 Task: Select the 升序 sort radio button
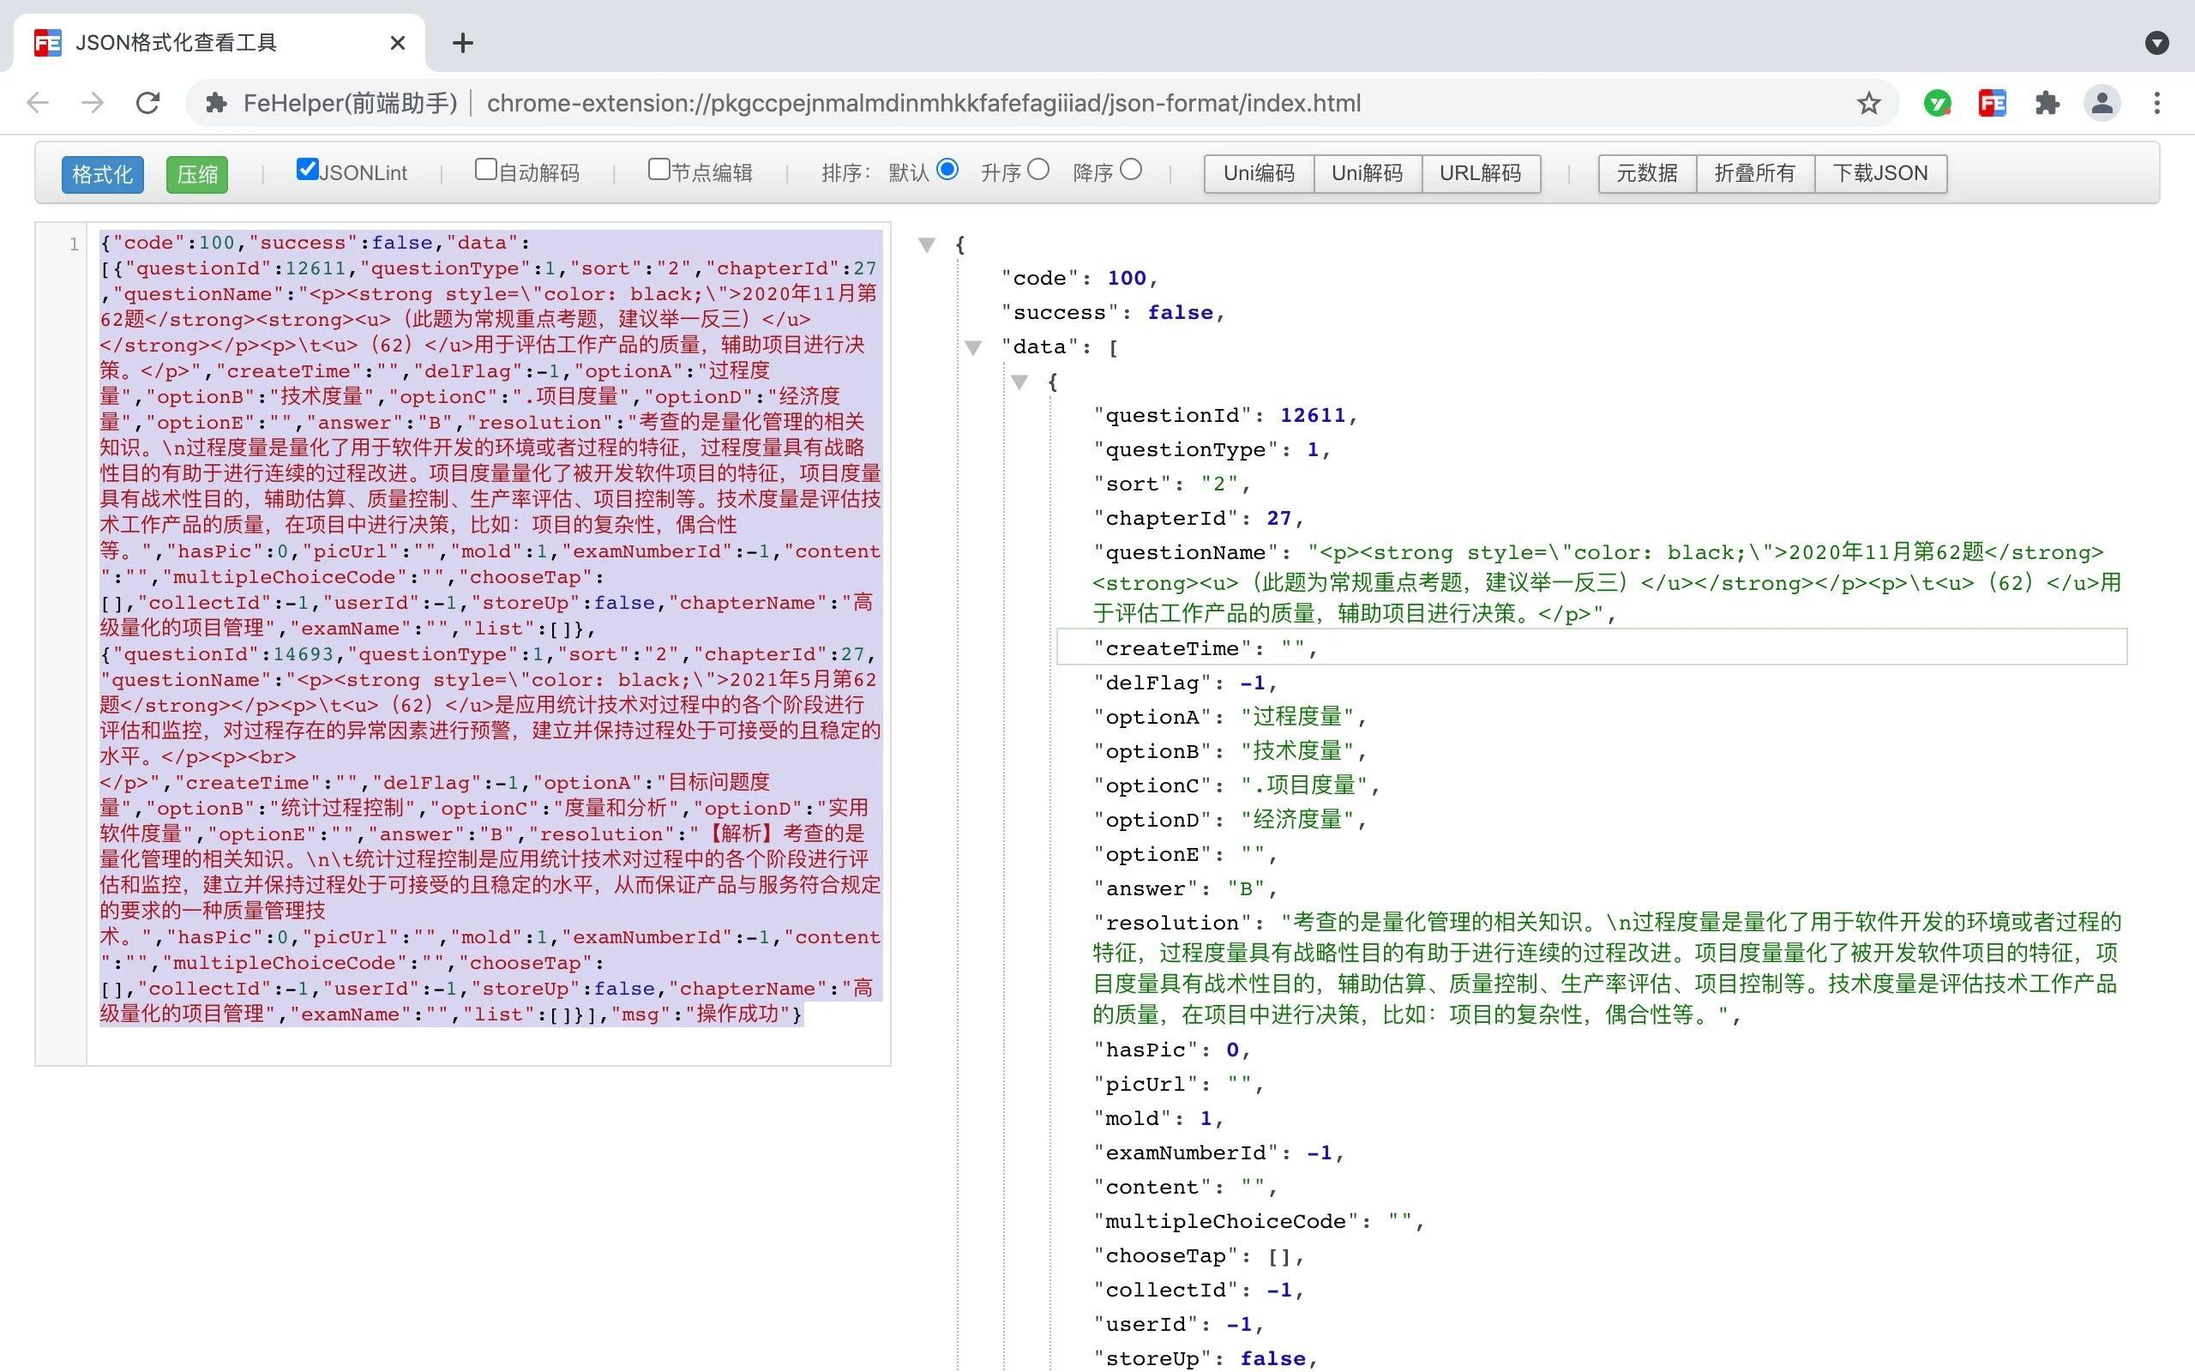click(1038, 170)
